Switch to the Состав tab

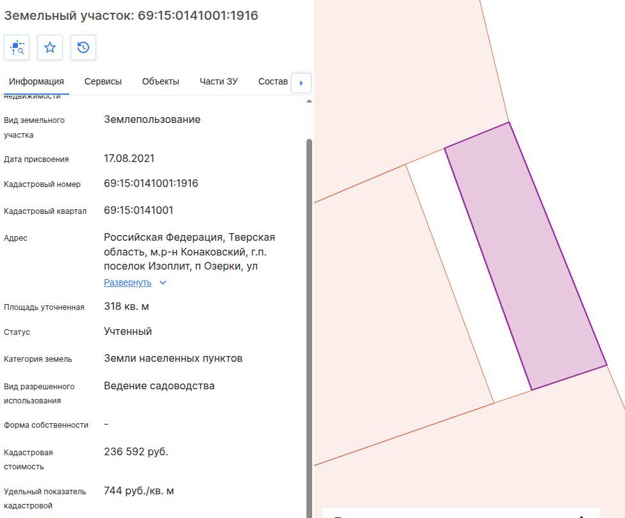272,81
